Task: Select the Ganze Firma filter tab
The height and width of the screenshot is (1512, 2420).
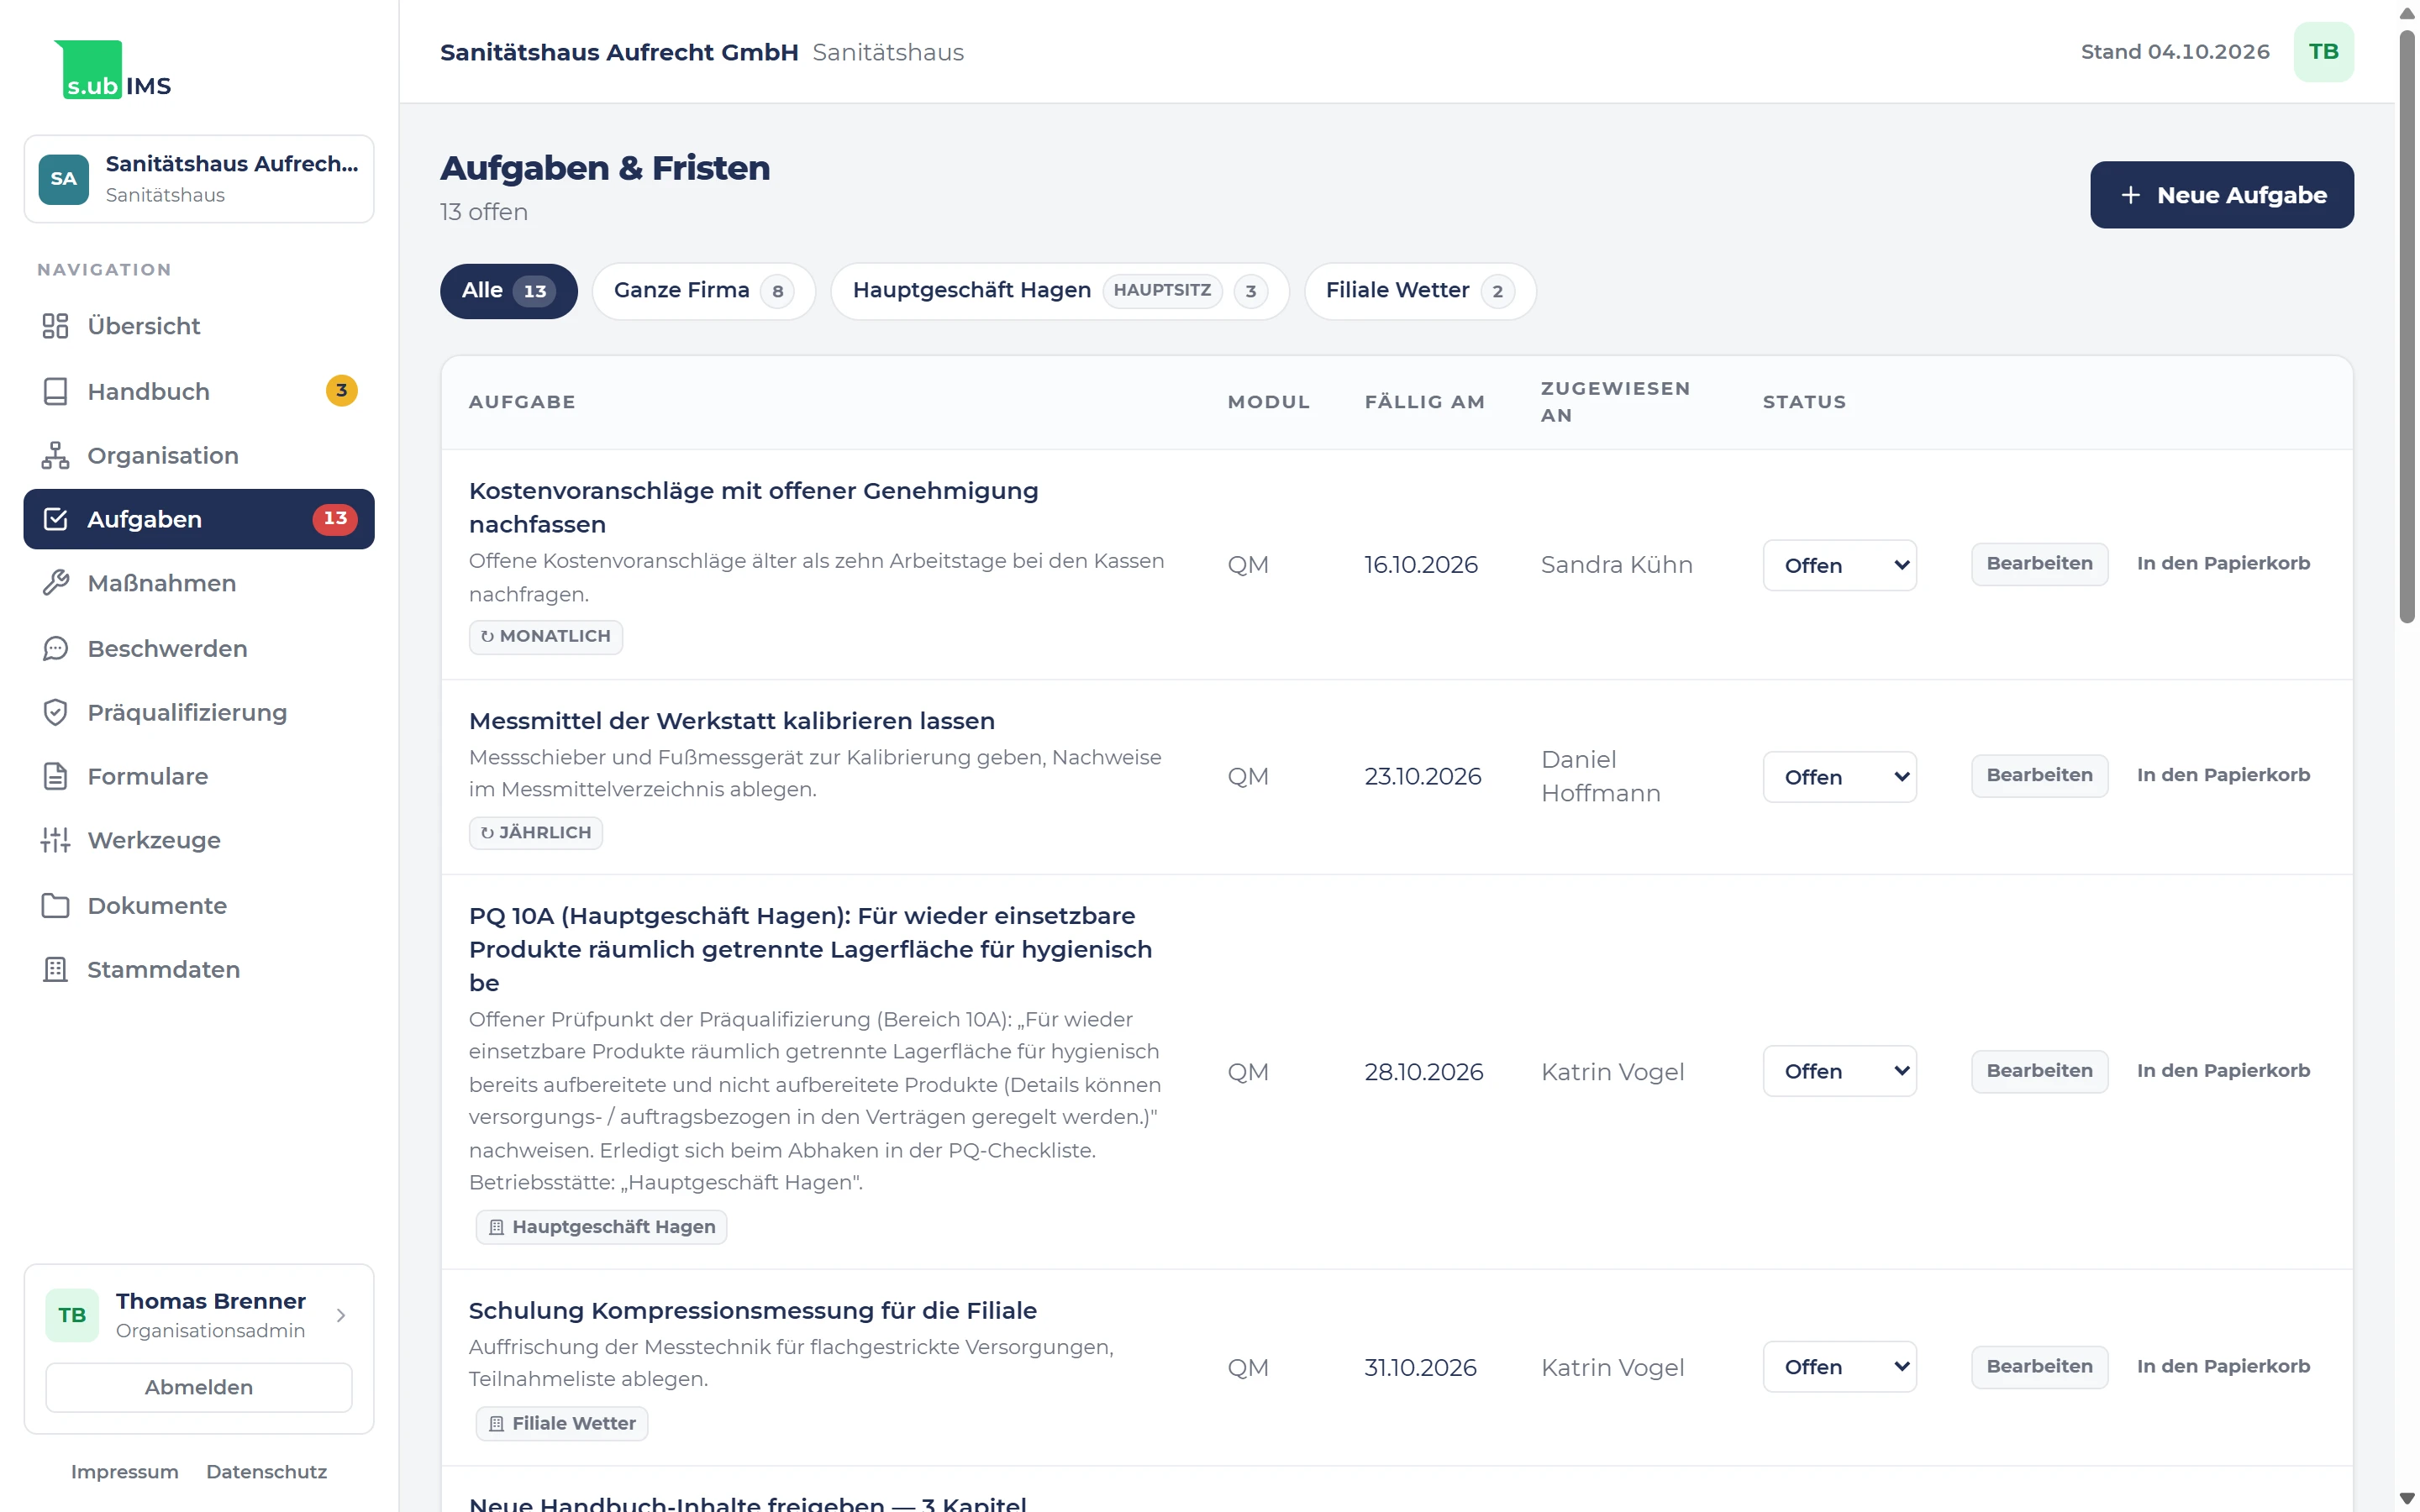Action: (703, 291)
